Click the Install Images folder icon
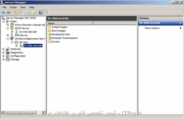 (x=49, y=27)
